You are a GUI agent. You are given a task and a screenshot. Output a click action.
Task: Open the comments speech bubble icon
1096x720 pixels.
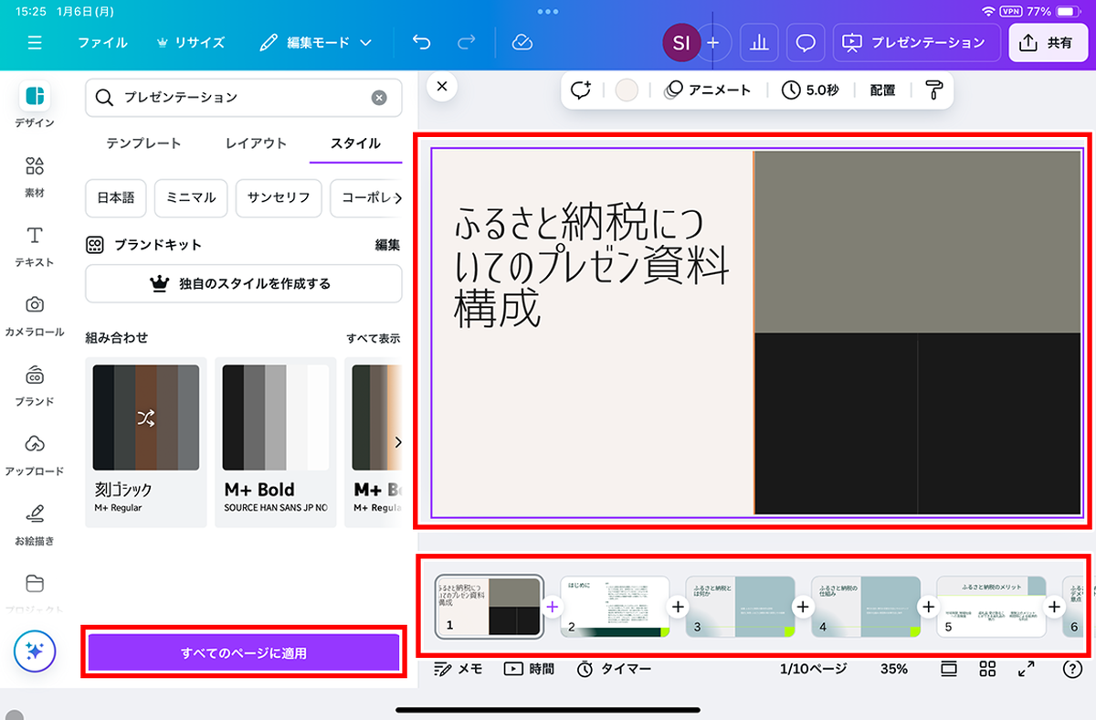(806, 43)
